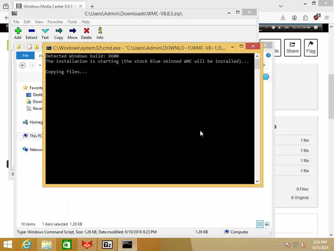
Task: Open the Info tool in 7-Zip
Action: pos(100,33)
